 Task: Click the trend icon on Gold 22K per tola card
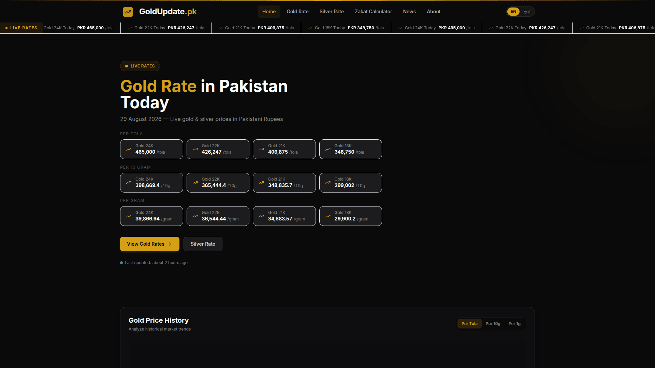[x=195, y=149]
